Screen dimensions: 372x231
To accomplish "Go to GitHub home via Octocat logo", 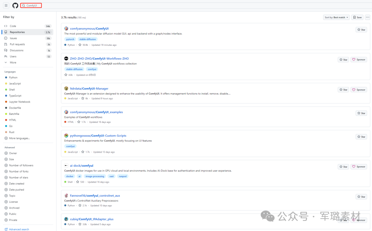I will coord(15,5).
